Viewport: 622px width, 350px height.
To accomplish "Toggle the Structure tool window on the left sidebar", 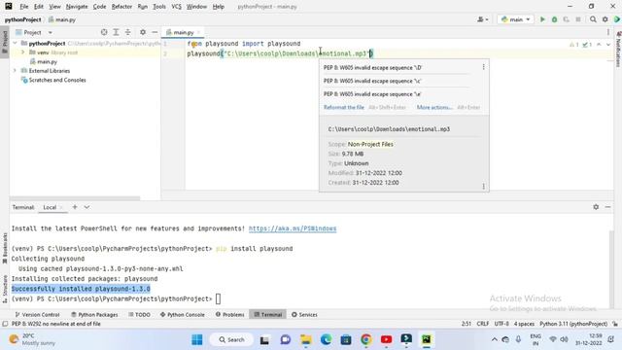I will point(5,289).
